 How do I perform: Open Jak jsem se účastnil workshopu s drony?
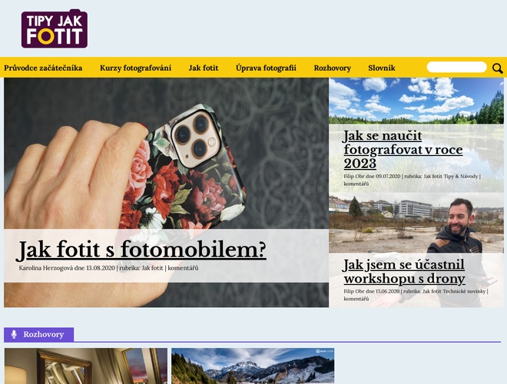tap(404, 272)
